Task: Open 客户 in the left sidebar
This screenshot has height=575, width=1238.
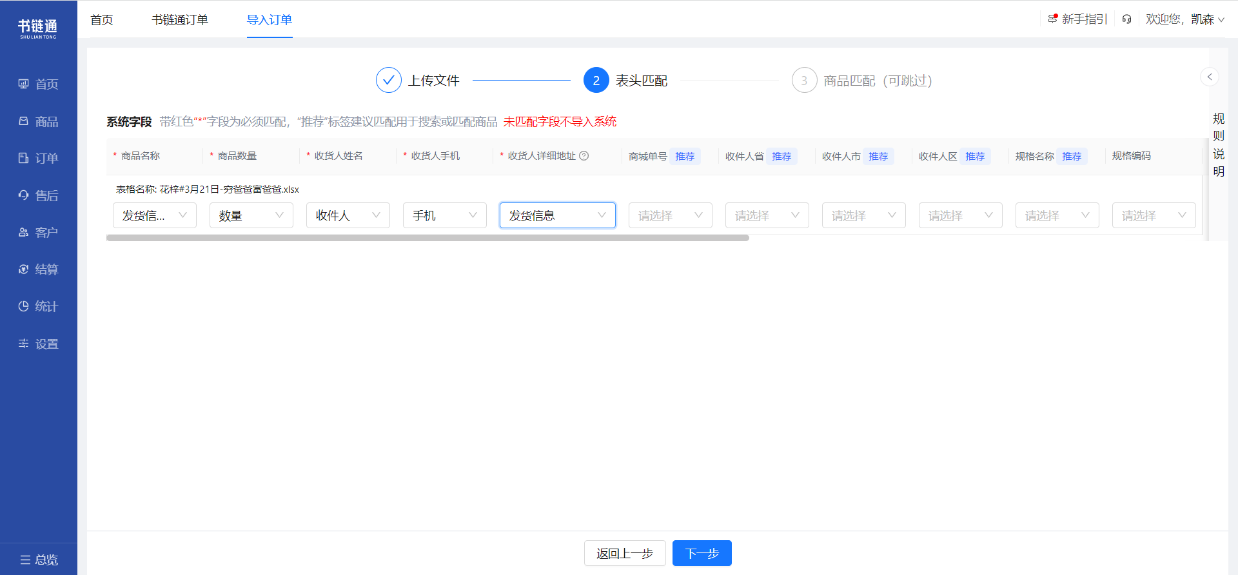Action: coord(38,233)
